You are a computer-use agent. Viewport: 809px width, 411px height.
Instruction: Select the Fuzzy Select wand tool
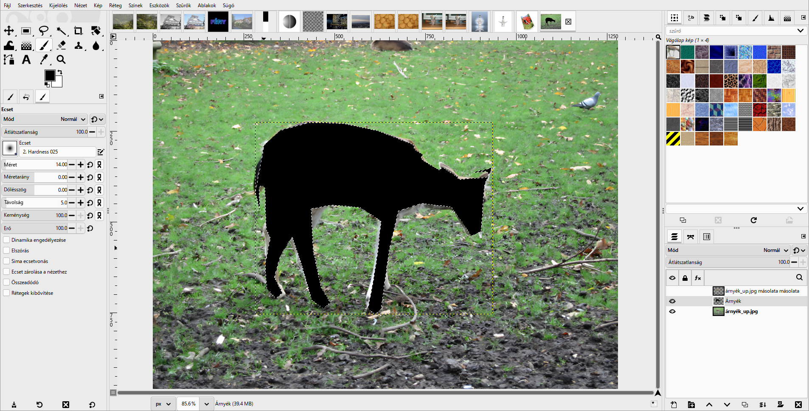point(62,31)
